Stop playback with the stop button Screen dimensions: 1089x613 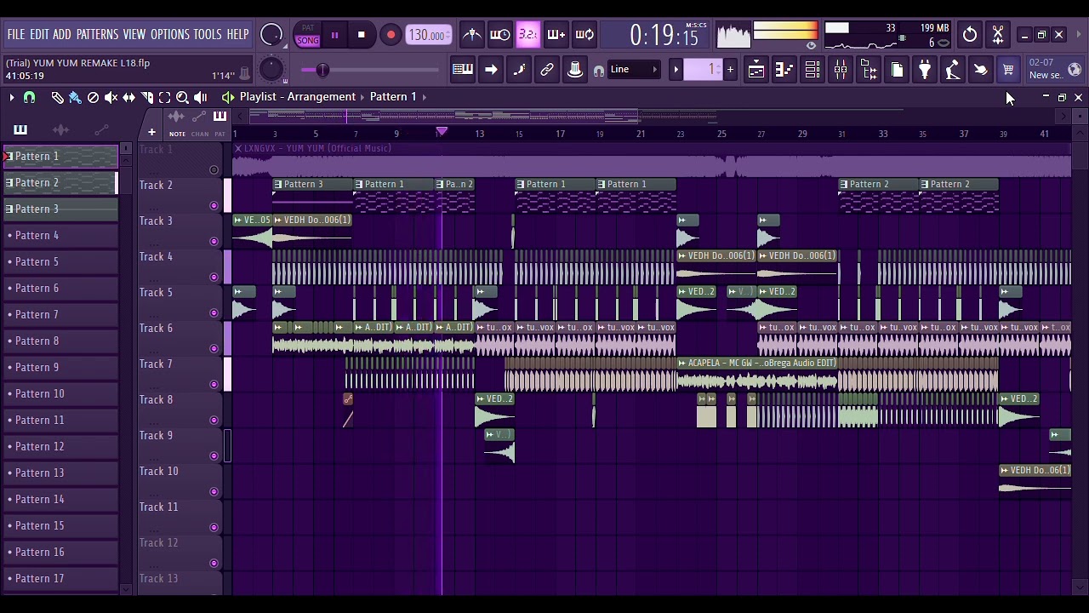click(362, 36)
